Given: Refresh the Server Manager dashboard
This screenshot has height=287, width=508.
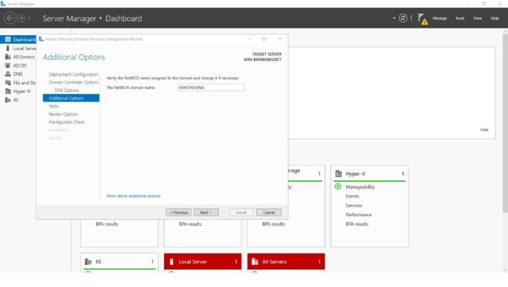Looking at the screenshot, I should (403, 18).
